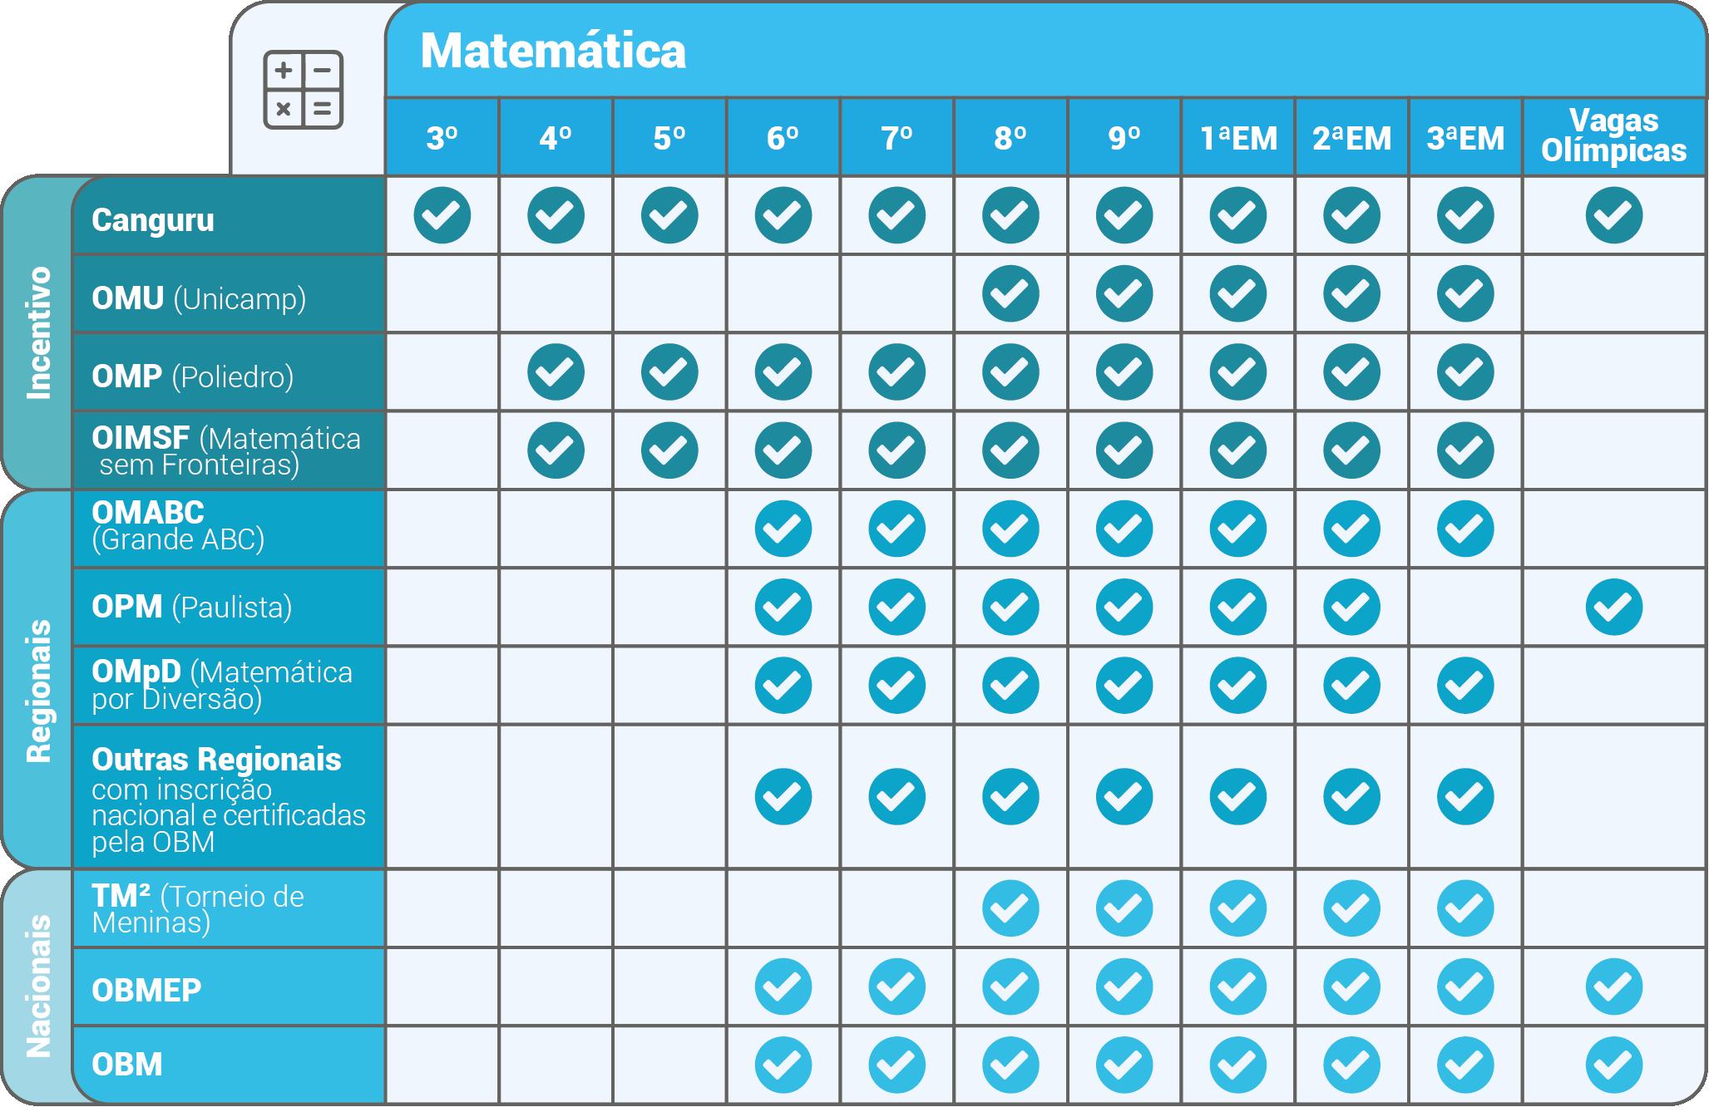1709x1112 pixels.
Task: Click the empty OPM cell under 3ªEM
Action: 1465,607
